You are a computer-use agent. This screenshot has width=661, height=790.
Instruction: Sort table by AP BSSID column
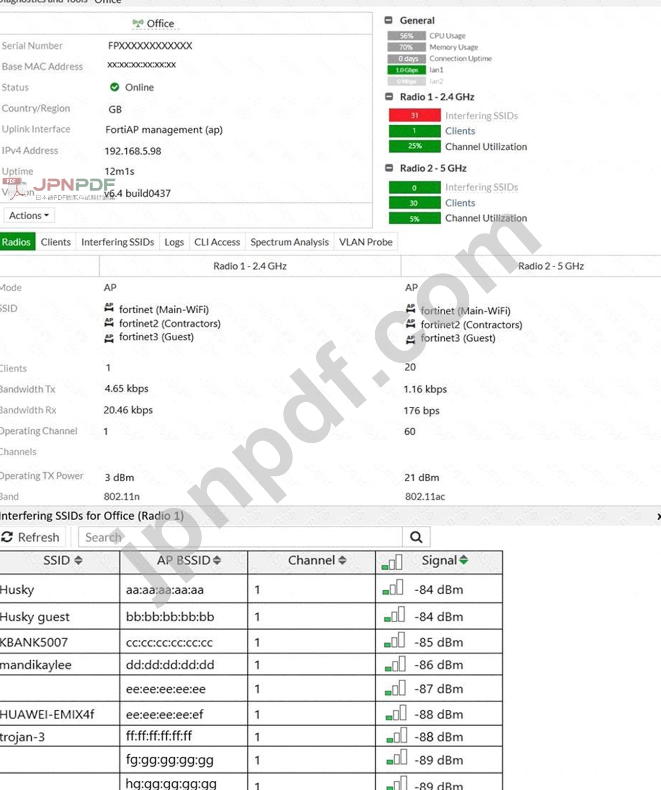tap(217, 561)
